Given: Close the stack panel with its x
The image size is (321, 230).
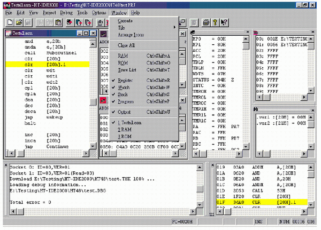Looking at the screenshot, I should tap(313, 32).
